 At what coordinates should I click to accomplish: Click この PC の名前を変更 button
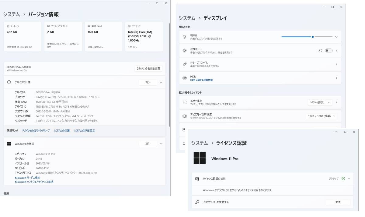(x=148, y=68)
